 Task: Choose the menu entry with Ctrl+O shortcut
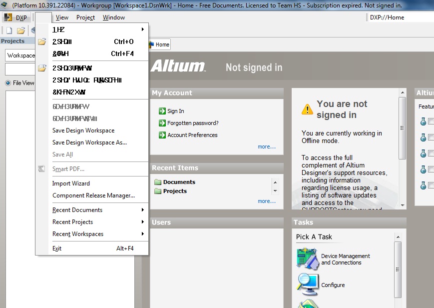tap(93, 41)
